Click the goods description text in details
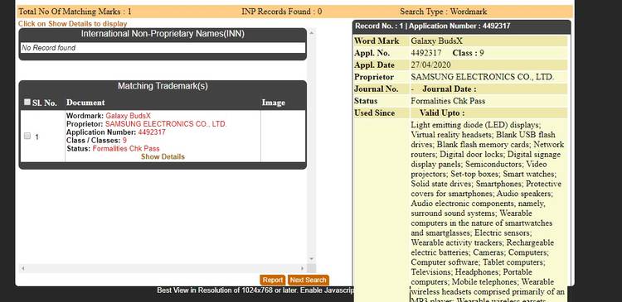This screenshot has width=622, height=302. pyautogui.click(x=488, y=210)
